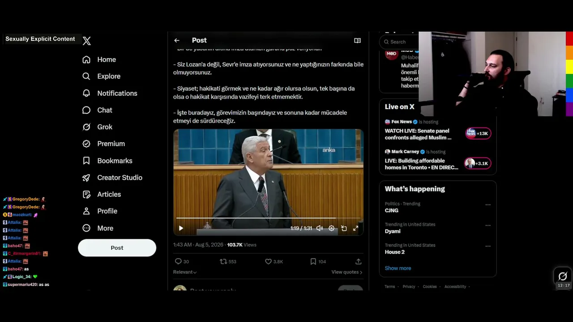The height and width of the screenshot is (322, 573).
Task: Click the video timestamp 1:19 / 1:31
Action: click(301, 228)
